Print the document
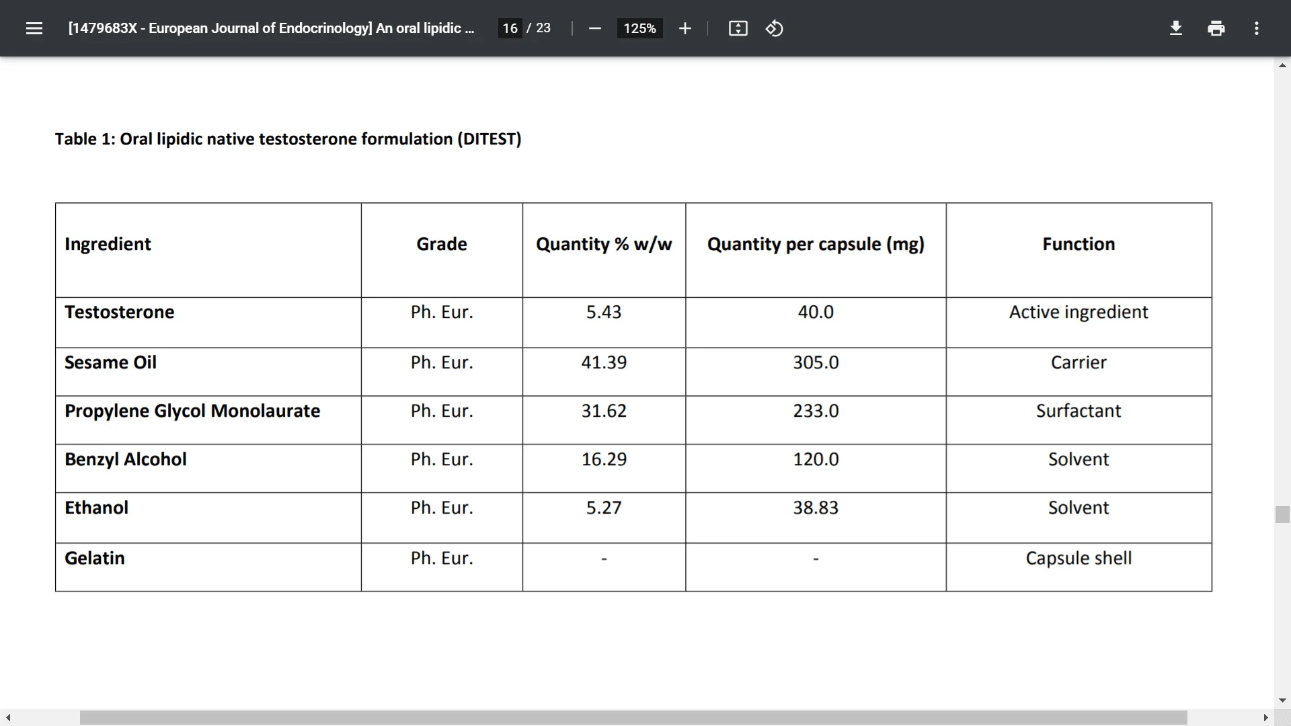Screen dimensions: 1291x726 coord(1216,28)
